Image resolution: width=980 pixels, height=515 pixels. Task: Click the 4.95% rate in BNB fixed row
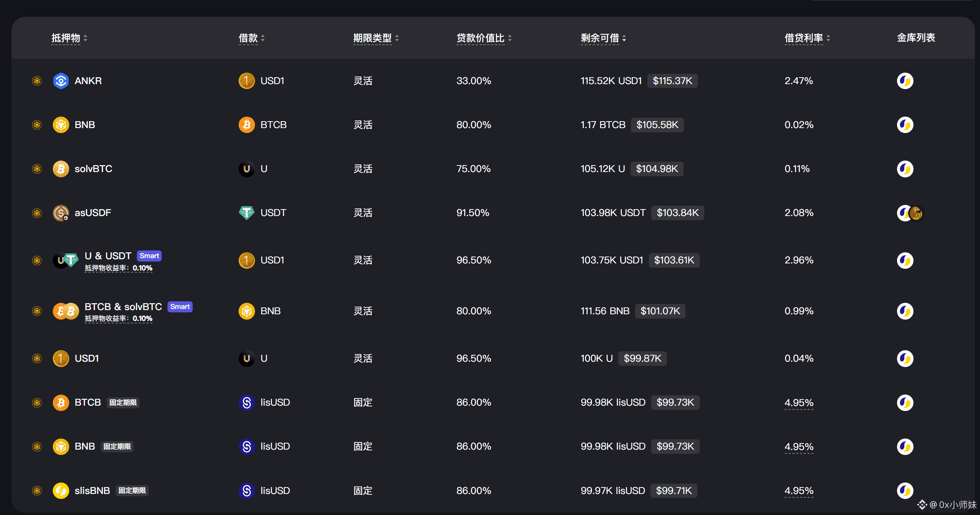798,447
